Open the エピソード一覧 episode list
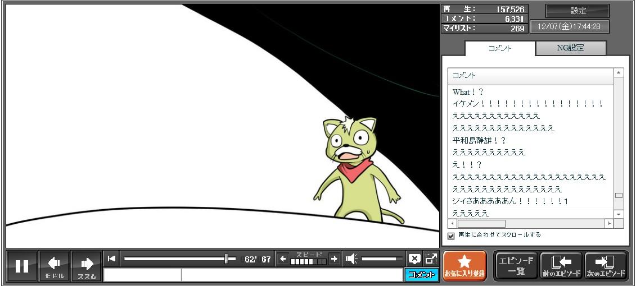This screenshot has height=286, width=636. (x=516, y=265)
